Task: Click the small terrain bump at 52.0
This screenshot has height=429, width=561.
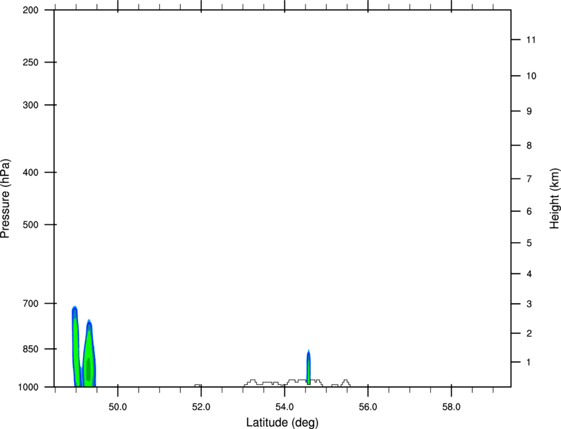Action: point(198,385)
